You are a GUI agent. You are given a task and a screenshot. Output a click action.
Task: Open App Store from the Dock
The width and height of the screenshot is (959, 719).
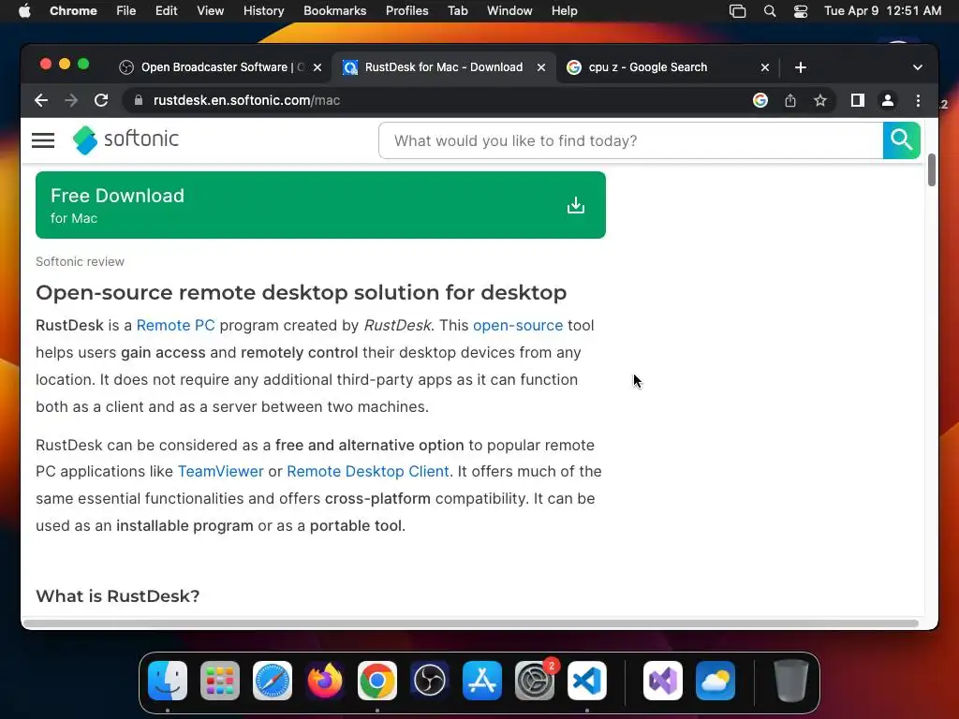point(482,681)
